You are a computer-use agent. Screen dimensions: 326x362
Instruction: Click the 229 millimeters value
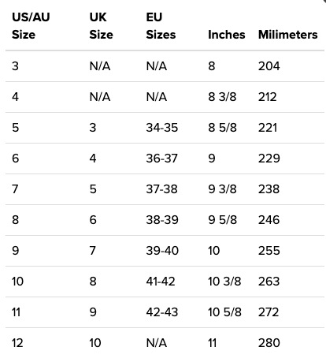click(269, 159)
